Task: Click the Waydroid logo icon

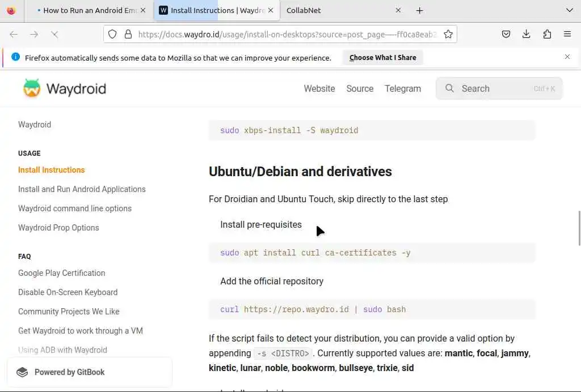Action: (x=32, y=88)
